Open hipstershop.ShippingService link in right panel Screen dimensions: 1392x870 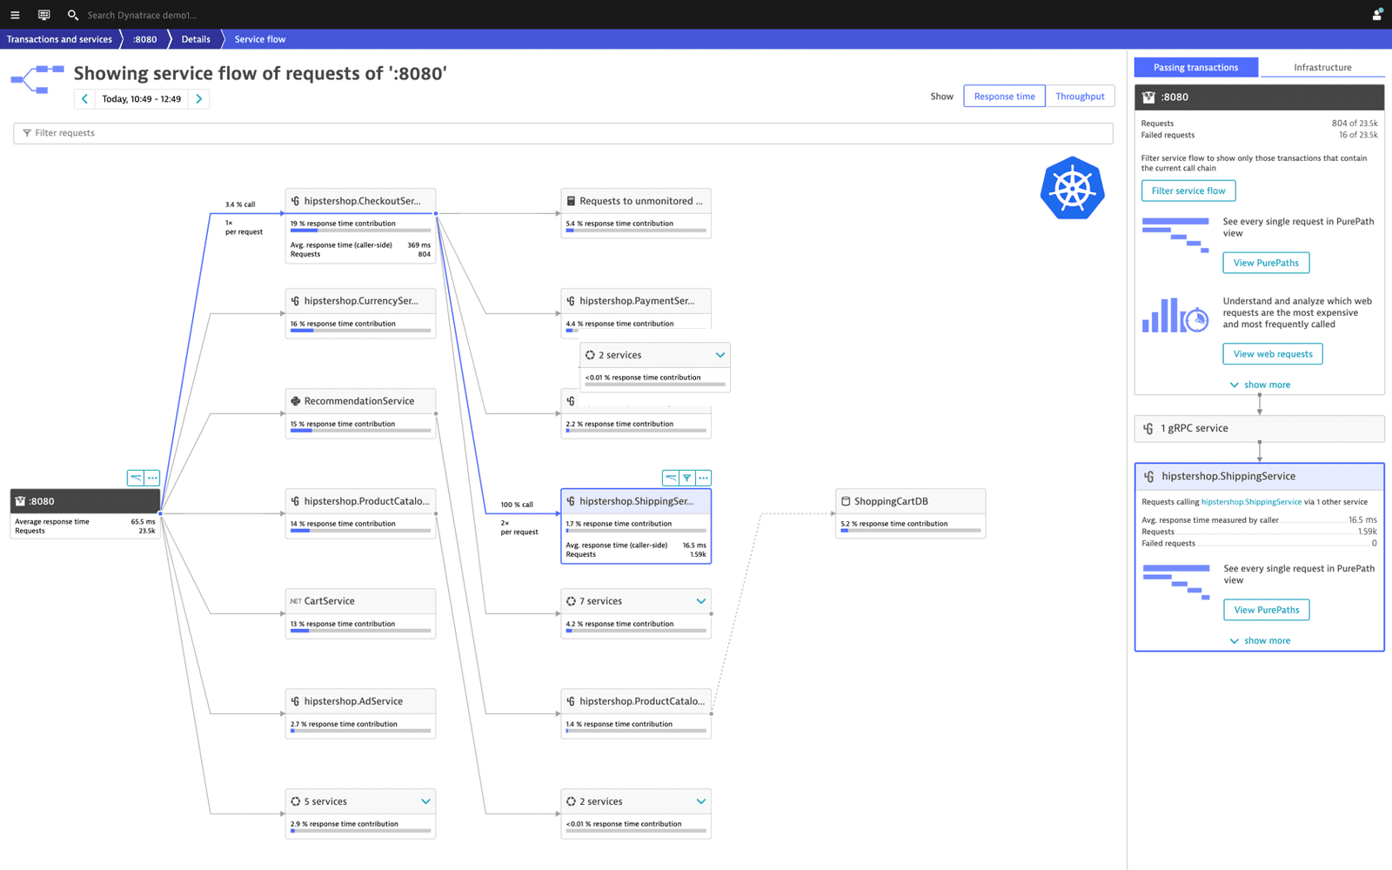(1251, 502)
